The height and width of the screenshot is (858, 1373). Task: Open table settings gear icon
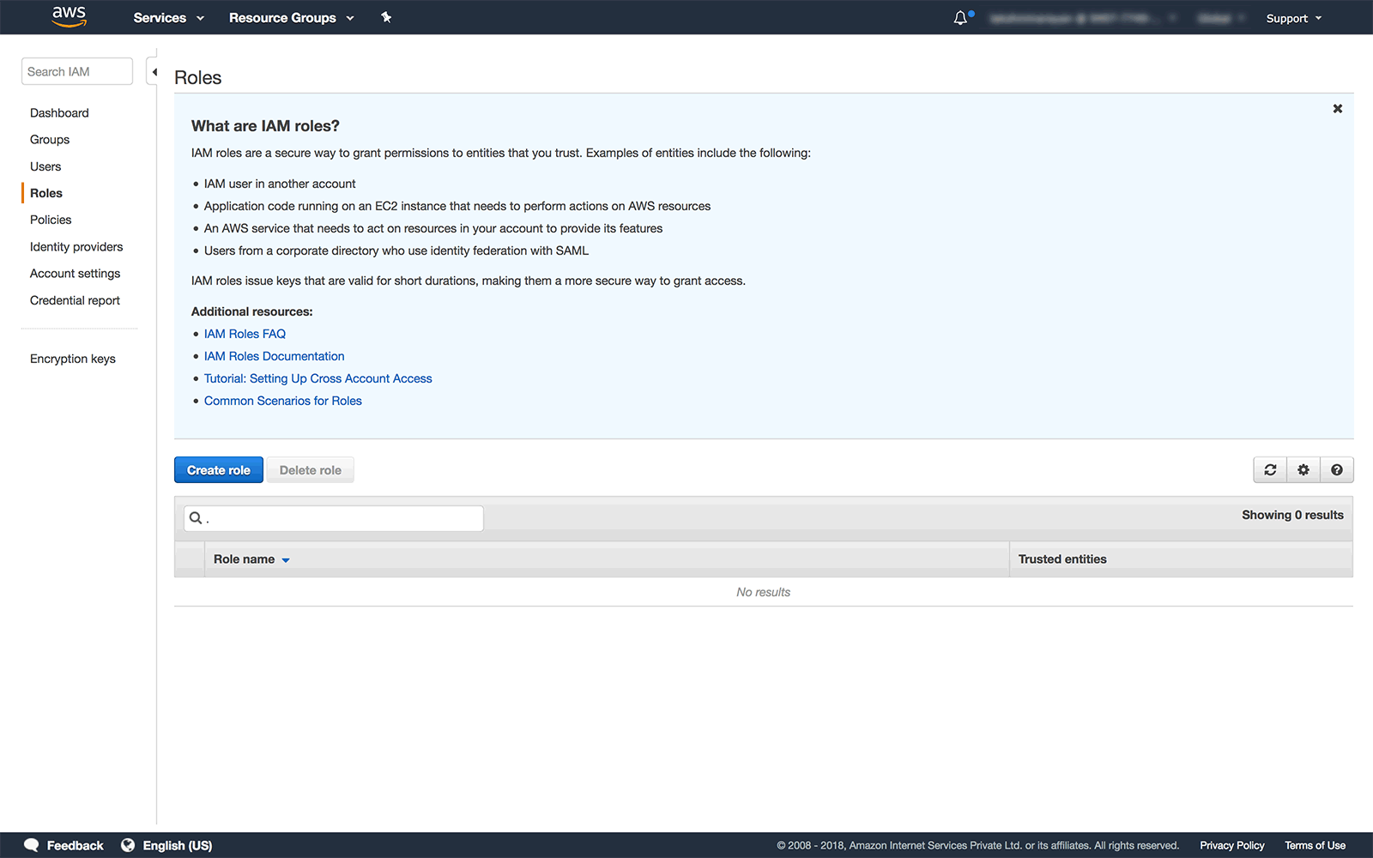point(1303,470)
